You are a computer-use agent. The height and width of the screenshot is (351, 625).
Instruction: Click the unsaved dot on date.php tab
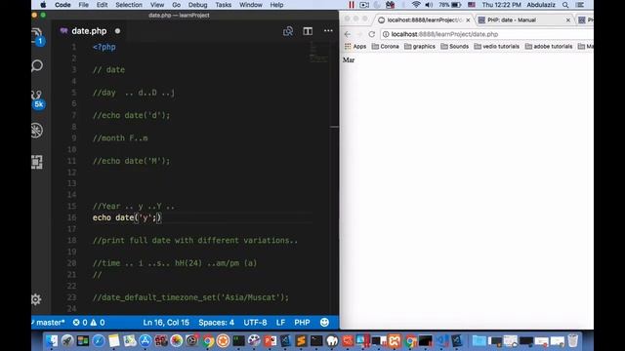(x=117, y=31)
